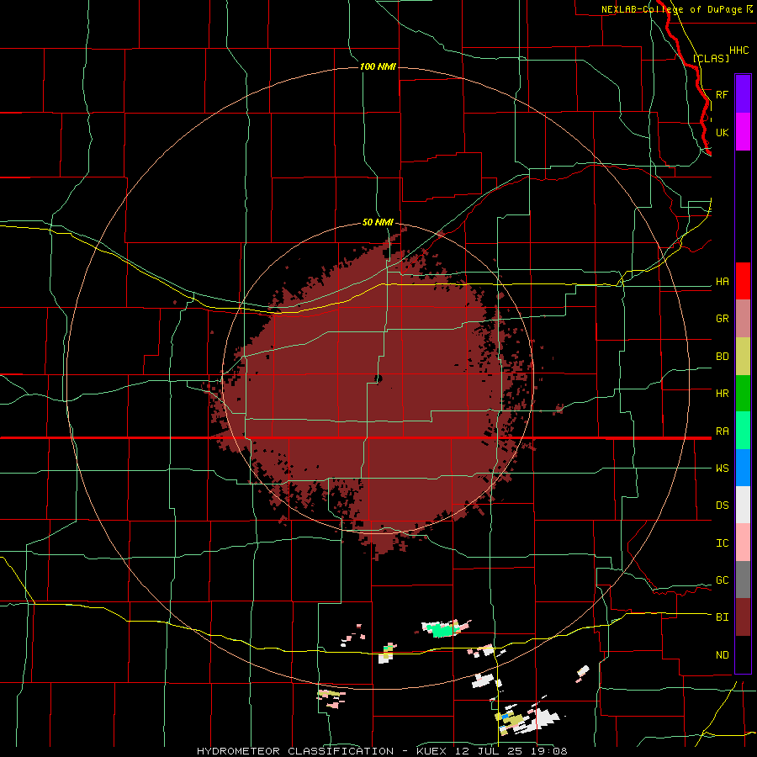Click the WS legend label
Screen dimensions: 757x757
pos(722,468)
